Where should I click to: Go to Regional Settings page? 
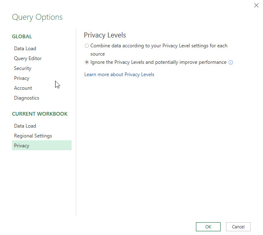pos(33,136)
